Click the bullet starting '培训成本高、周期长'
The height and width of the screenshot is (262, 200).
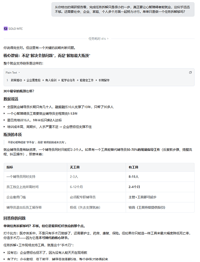click(49, 127)
